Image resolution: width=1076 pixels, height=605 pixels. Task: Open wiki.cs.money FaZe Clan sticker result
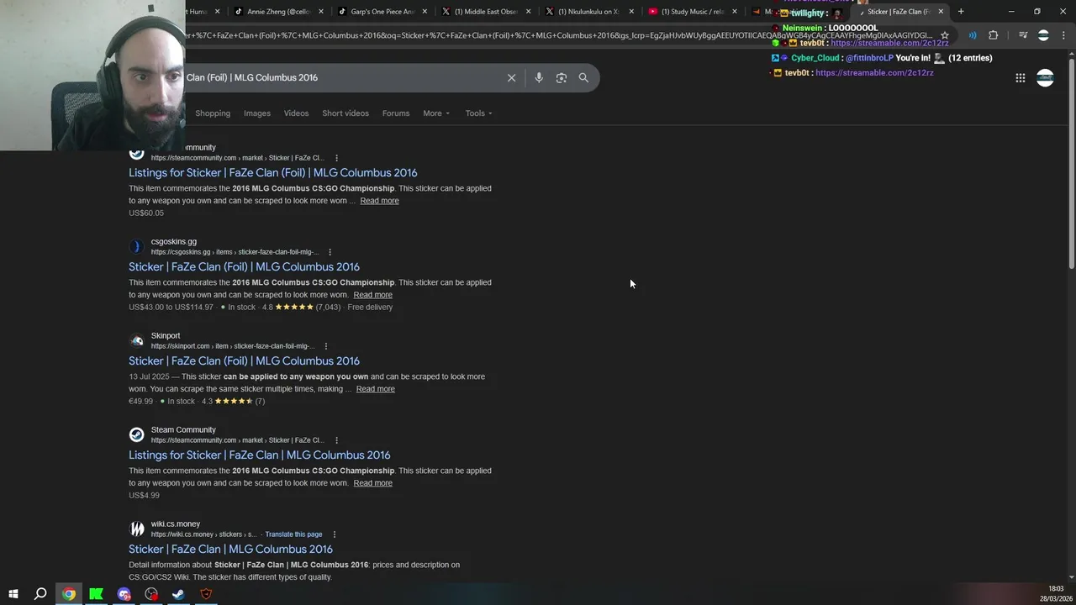click(230, 549)
